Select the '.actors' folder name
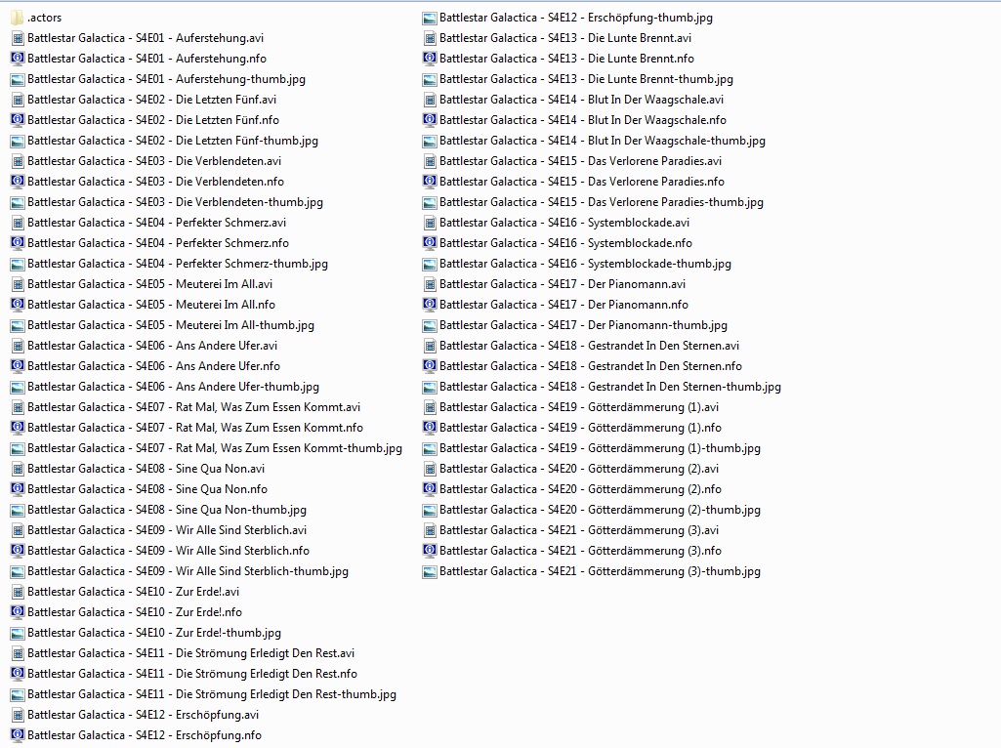 click(45, 18)
